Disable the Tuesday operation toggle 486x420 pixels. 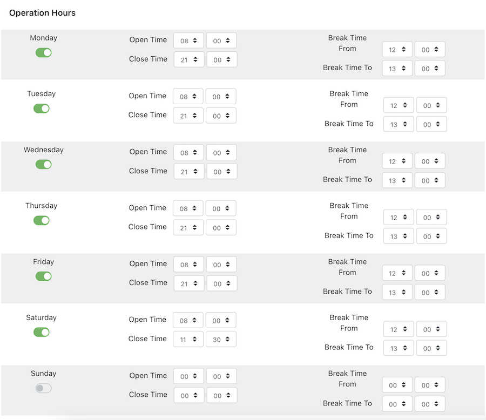(x=42, y=109)
